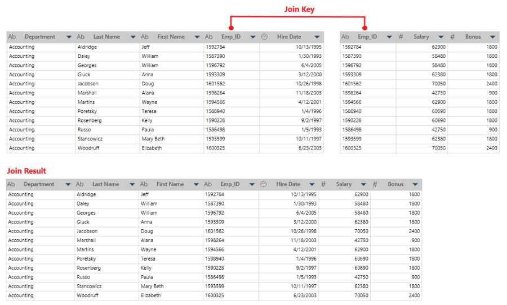
Task: Click the Emp_ID column header in the Join Result table
Action: tap(230, 184)
